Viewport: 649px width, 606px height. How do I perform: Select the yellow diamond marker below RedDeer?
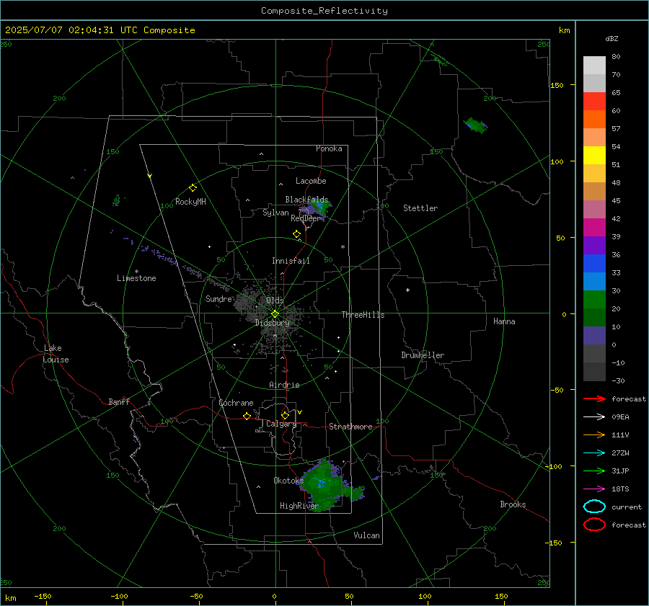coord(296,234)
